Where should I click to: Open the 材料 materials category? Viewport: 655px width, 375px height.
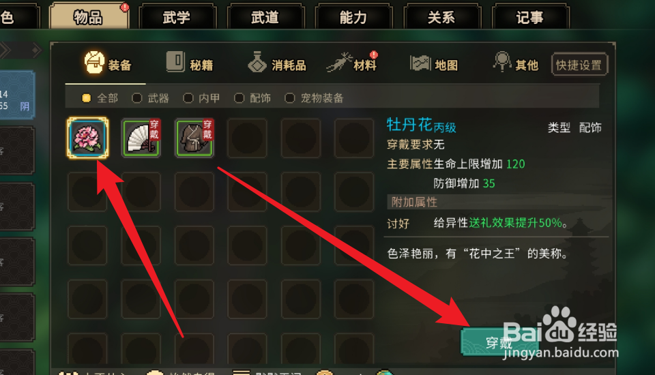point(352,64)
